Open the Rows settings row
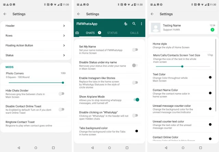This screenshot has height=152, width=219. click(36, 36)
